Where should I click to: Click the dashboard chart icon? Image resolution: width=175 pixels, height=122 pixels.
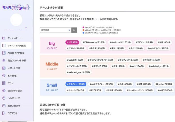point(4,38)
